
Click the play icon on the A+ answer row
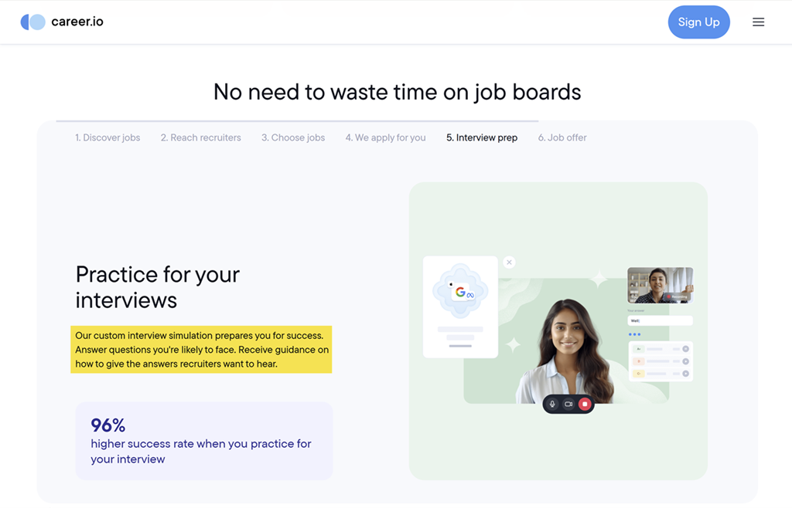[686, 349]
